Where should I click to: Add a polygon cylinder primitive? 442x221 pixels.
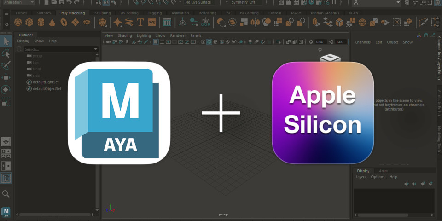pos(41,22)
